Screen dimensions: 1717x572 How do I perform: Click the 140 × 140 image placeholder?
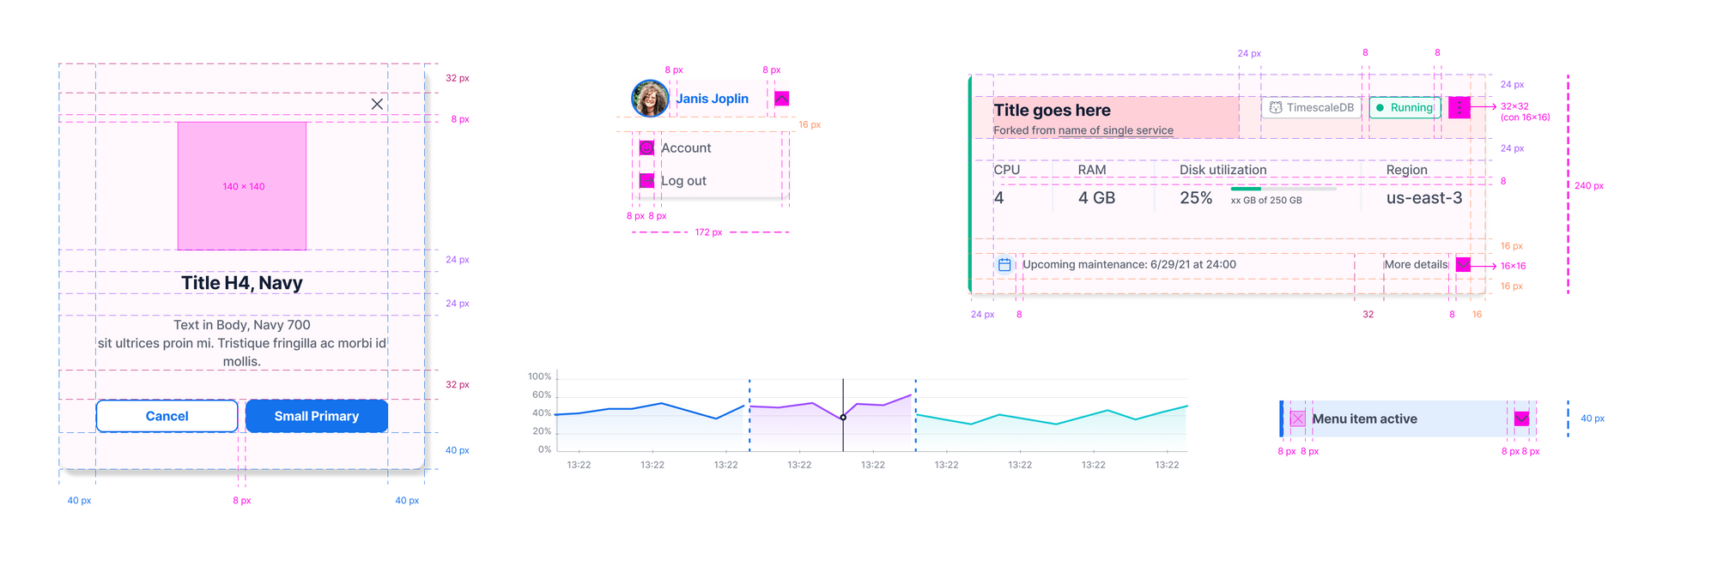[x=242, y=186]
